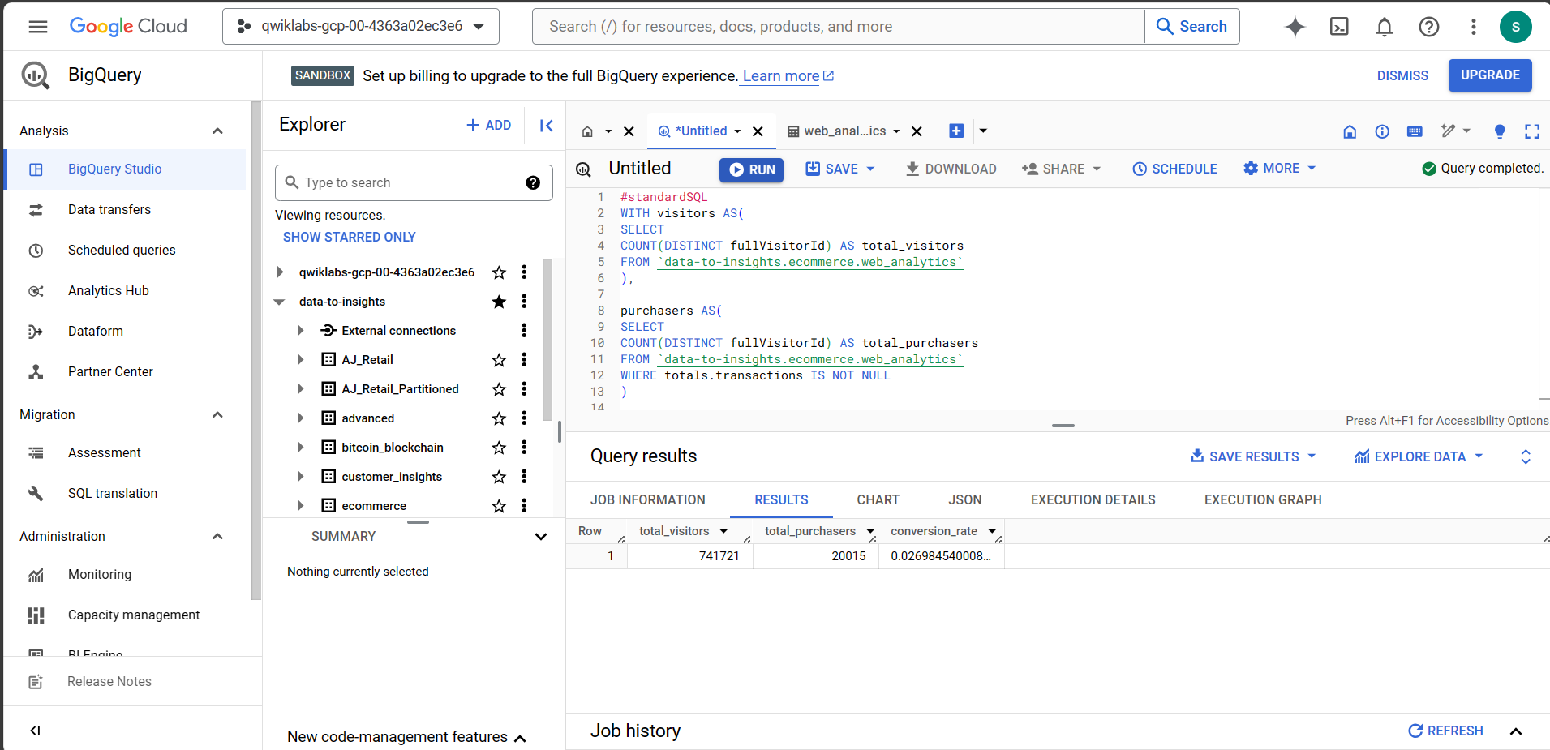Open the help question mark menu

[1429, 27]
